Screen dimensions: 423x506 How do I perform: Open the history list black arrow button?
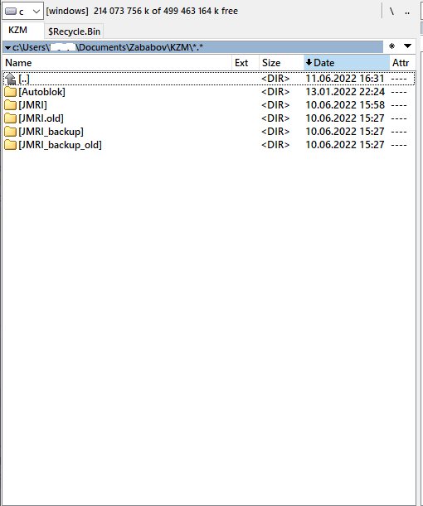tap(407, 46)
